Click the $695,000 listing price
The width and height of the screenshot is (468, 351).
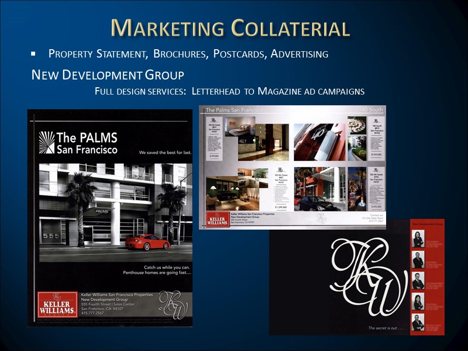376,207
